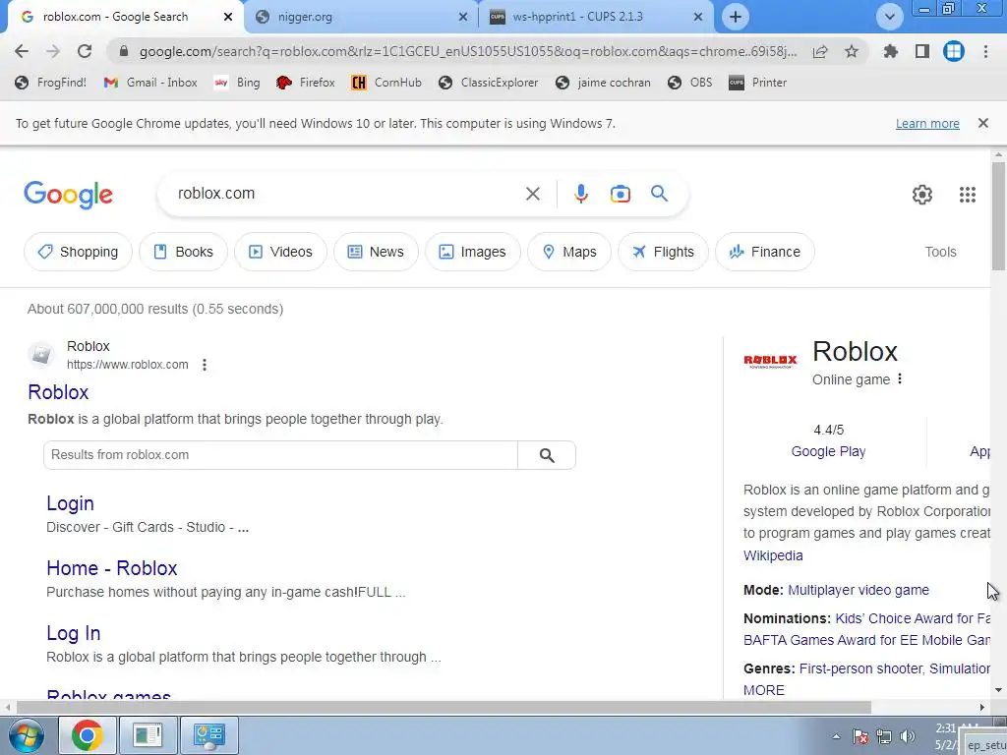Open the Extensions puzzle icon
Image resolution: width=1007 pixels, height=755 pixels.
click(x=890, y=51)
